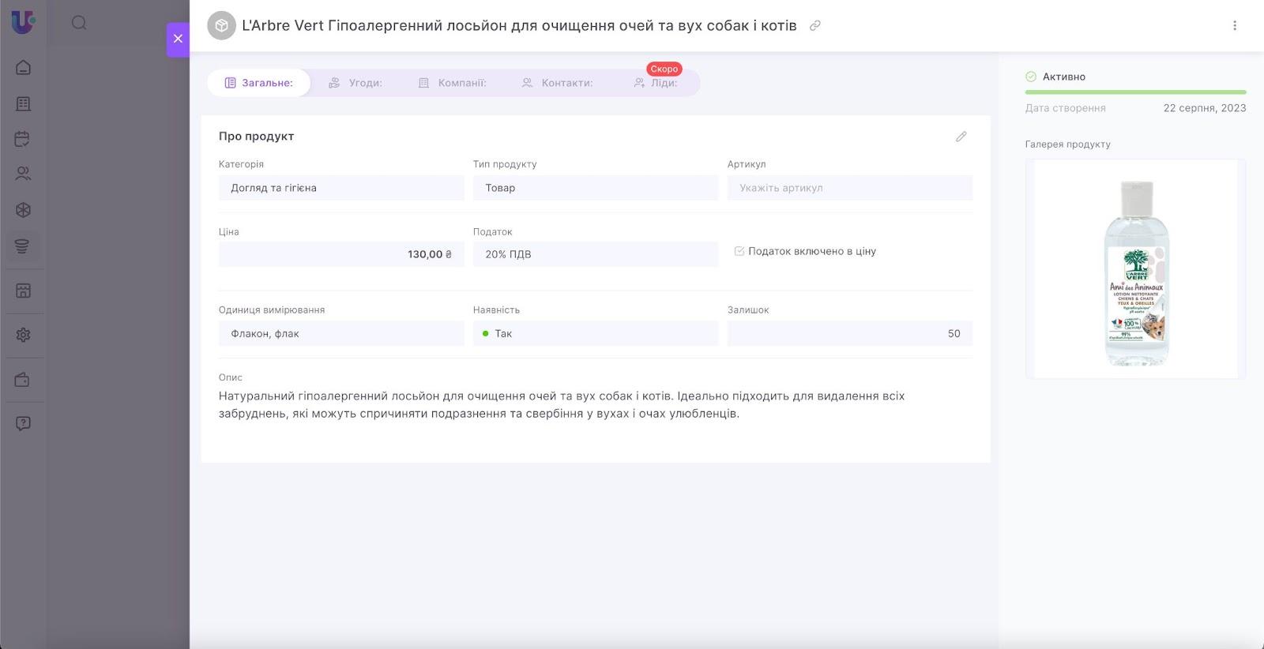Click the Активно status label
The width and height of the screenshot is (1264, 649).
click(x=1064, y=77)
